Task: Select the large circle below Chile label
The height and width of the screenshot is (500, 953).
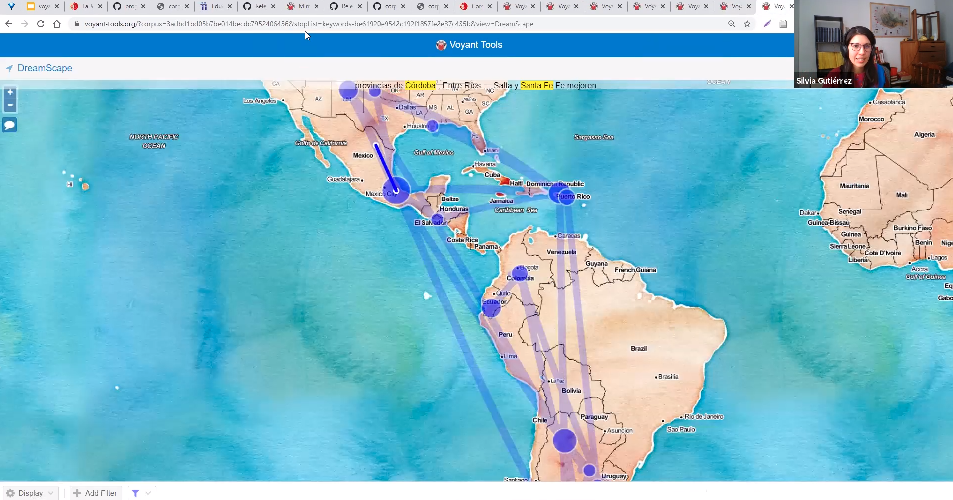Action: 565,441
